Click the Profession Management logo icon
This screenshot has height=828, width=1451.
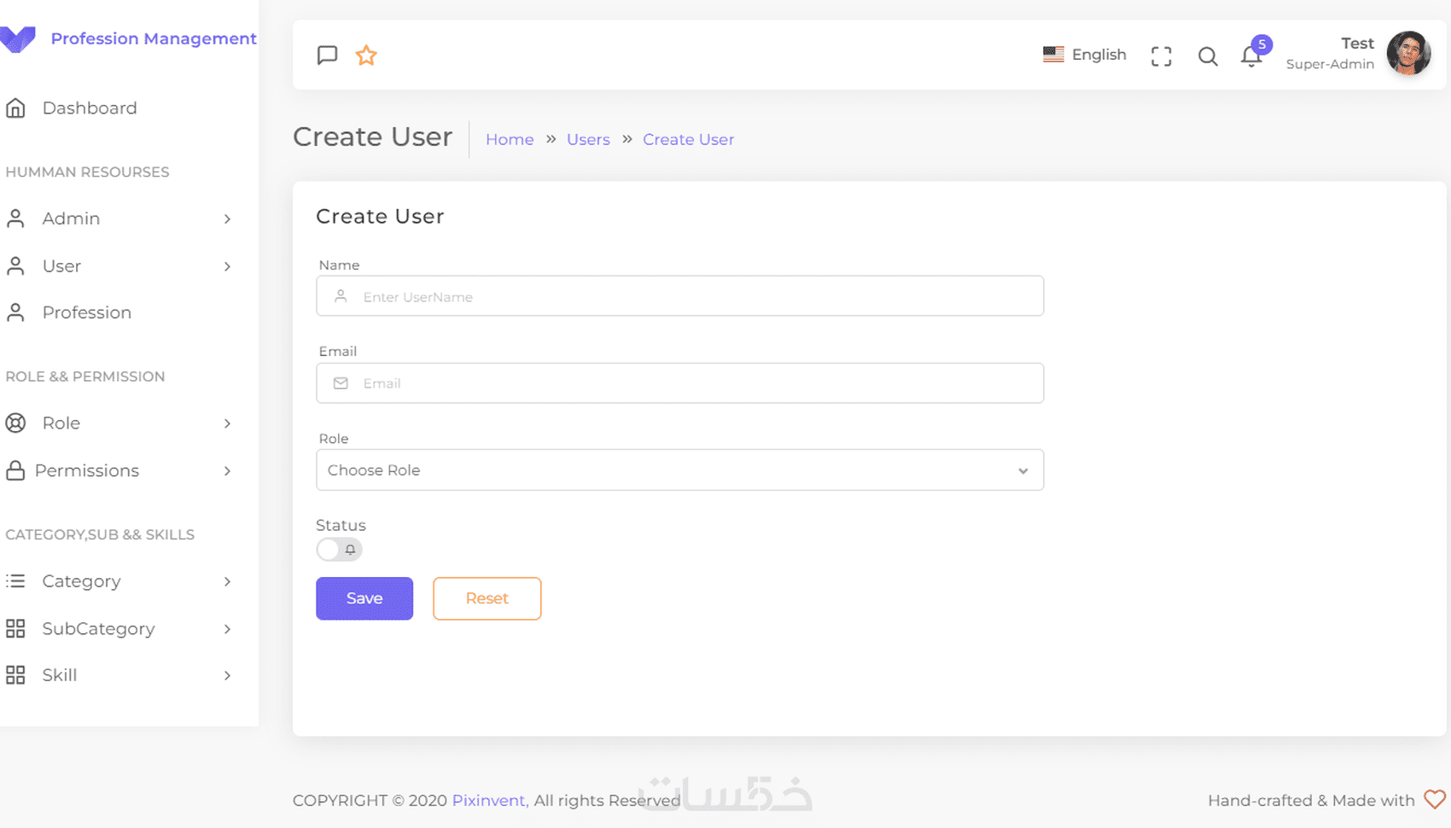(x=18, y=39)
